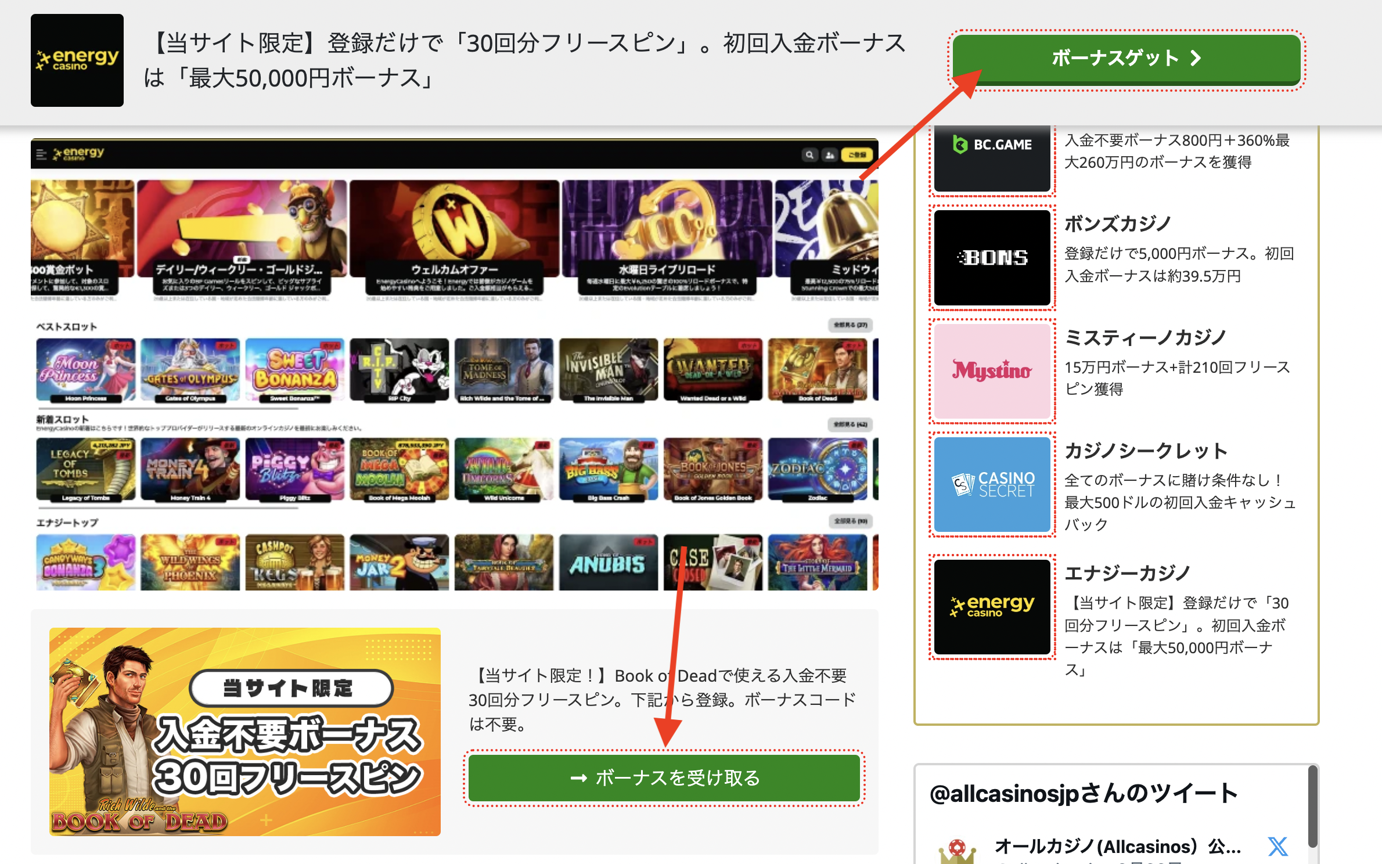Open the Piggy Blitz slot thumbnail
1382x864 pixels.
[x=294, y=470]
